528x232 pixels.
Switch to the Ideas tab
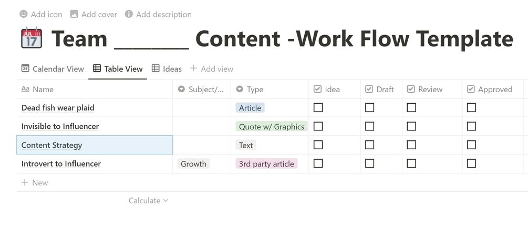[167, 69]
